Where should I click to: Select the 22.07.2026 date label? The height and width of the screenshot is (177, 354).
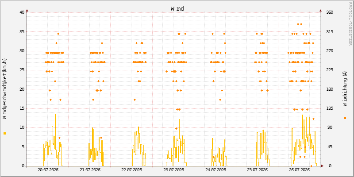pos(132,169)
